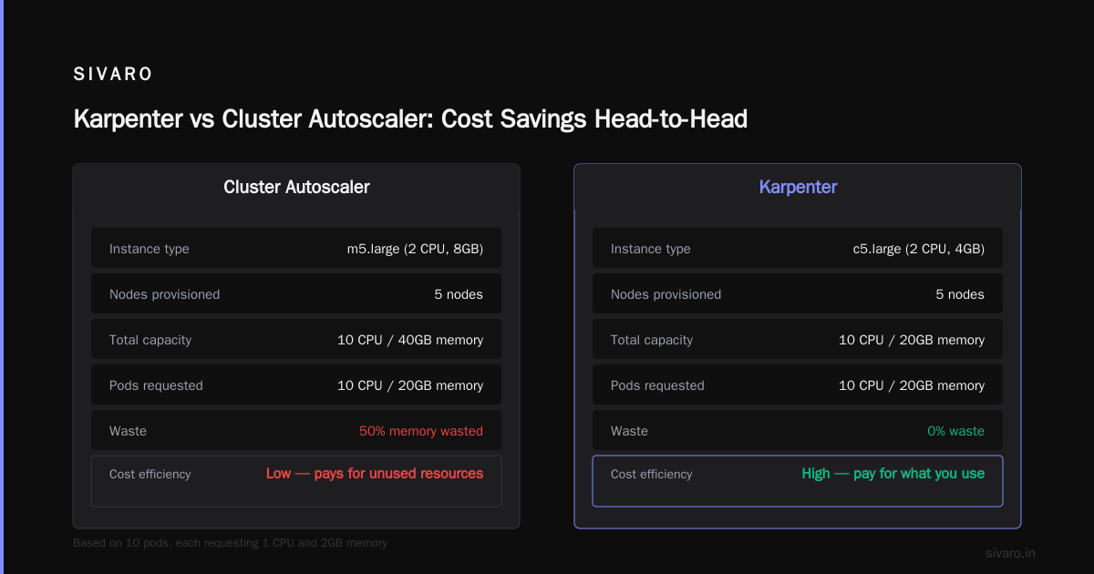Click the purple Karpenter card heading
This screenshot has height=574, width=1094.
[x=798, y=187]
